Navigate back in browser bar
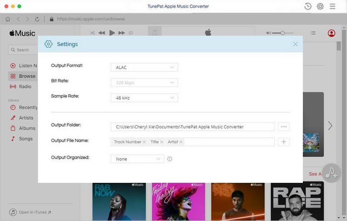 click(18, 19)
